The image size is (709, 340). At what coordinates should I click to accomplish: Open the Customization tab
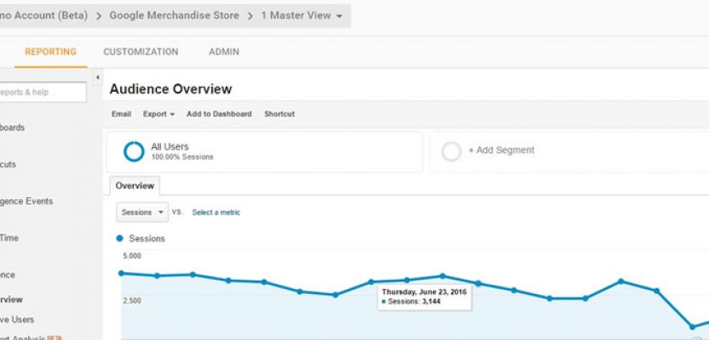141,52
